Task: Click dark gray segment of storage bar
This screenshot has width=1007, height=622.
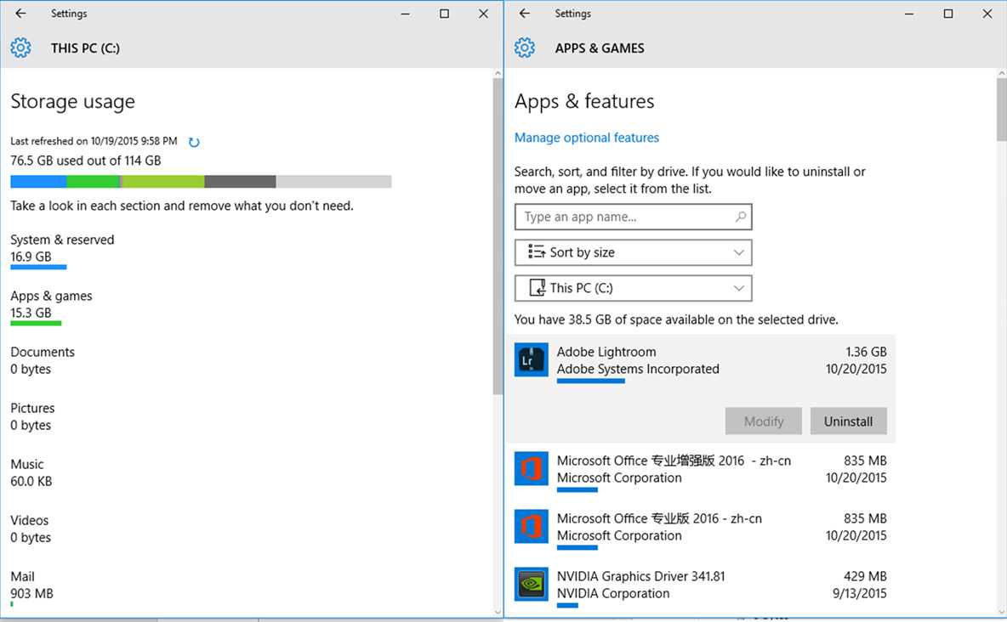Action: pyautogui.click(x=240, y=182)
